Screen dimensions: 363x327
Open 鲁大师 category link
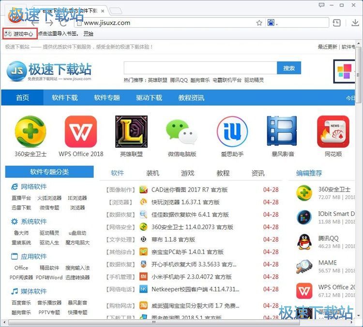(21, 233)
